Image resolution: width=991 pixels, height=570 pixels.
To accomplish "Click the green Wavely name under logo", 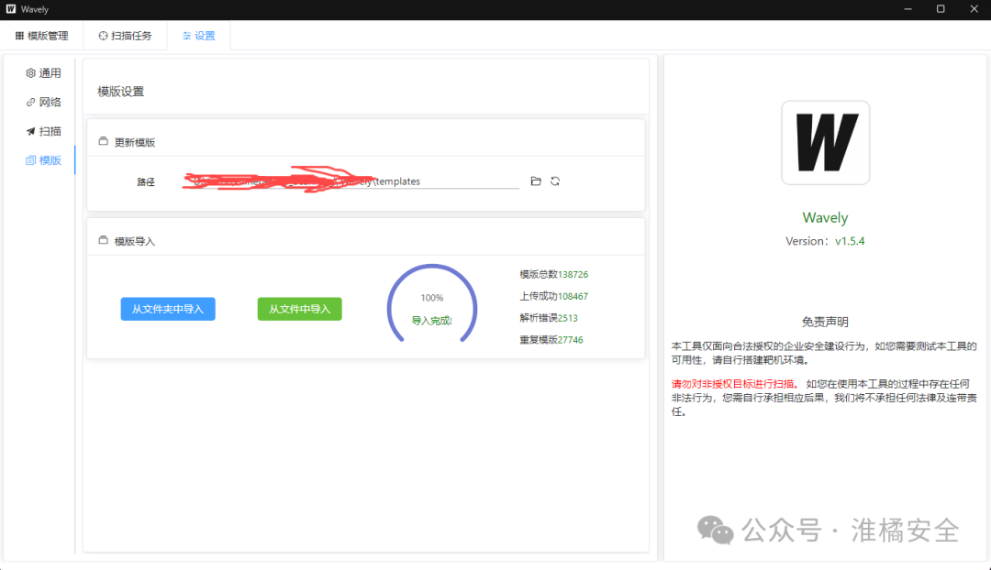I will (x=825, y=218).
